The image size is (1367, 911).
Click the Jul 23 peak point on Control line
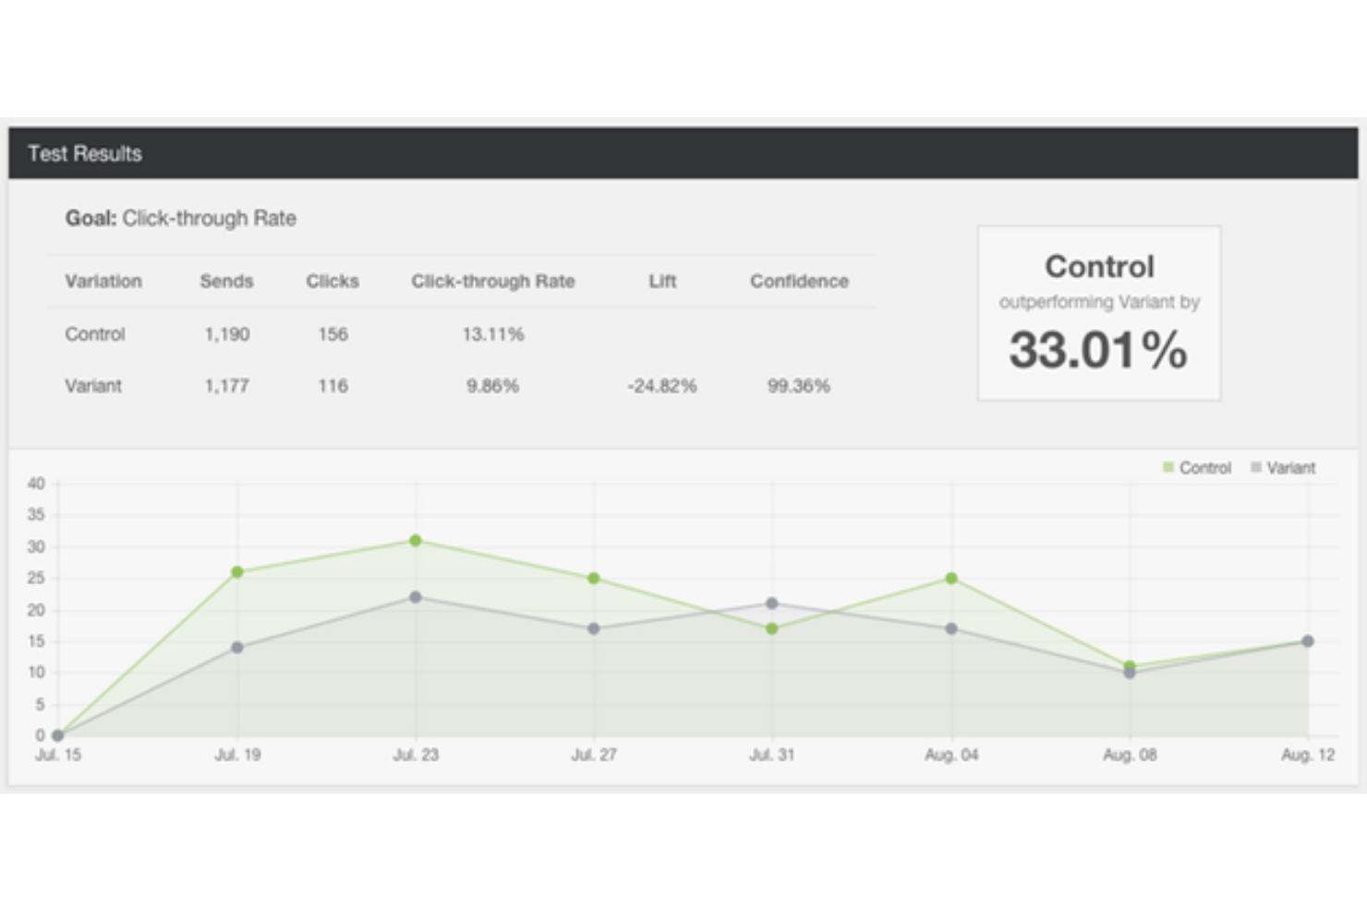[x=416, y=541]
